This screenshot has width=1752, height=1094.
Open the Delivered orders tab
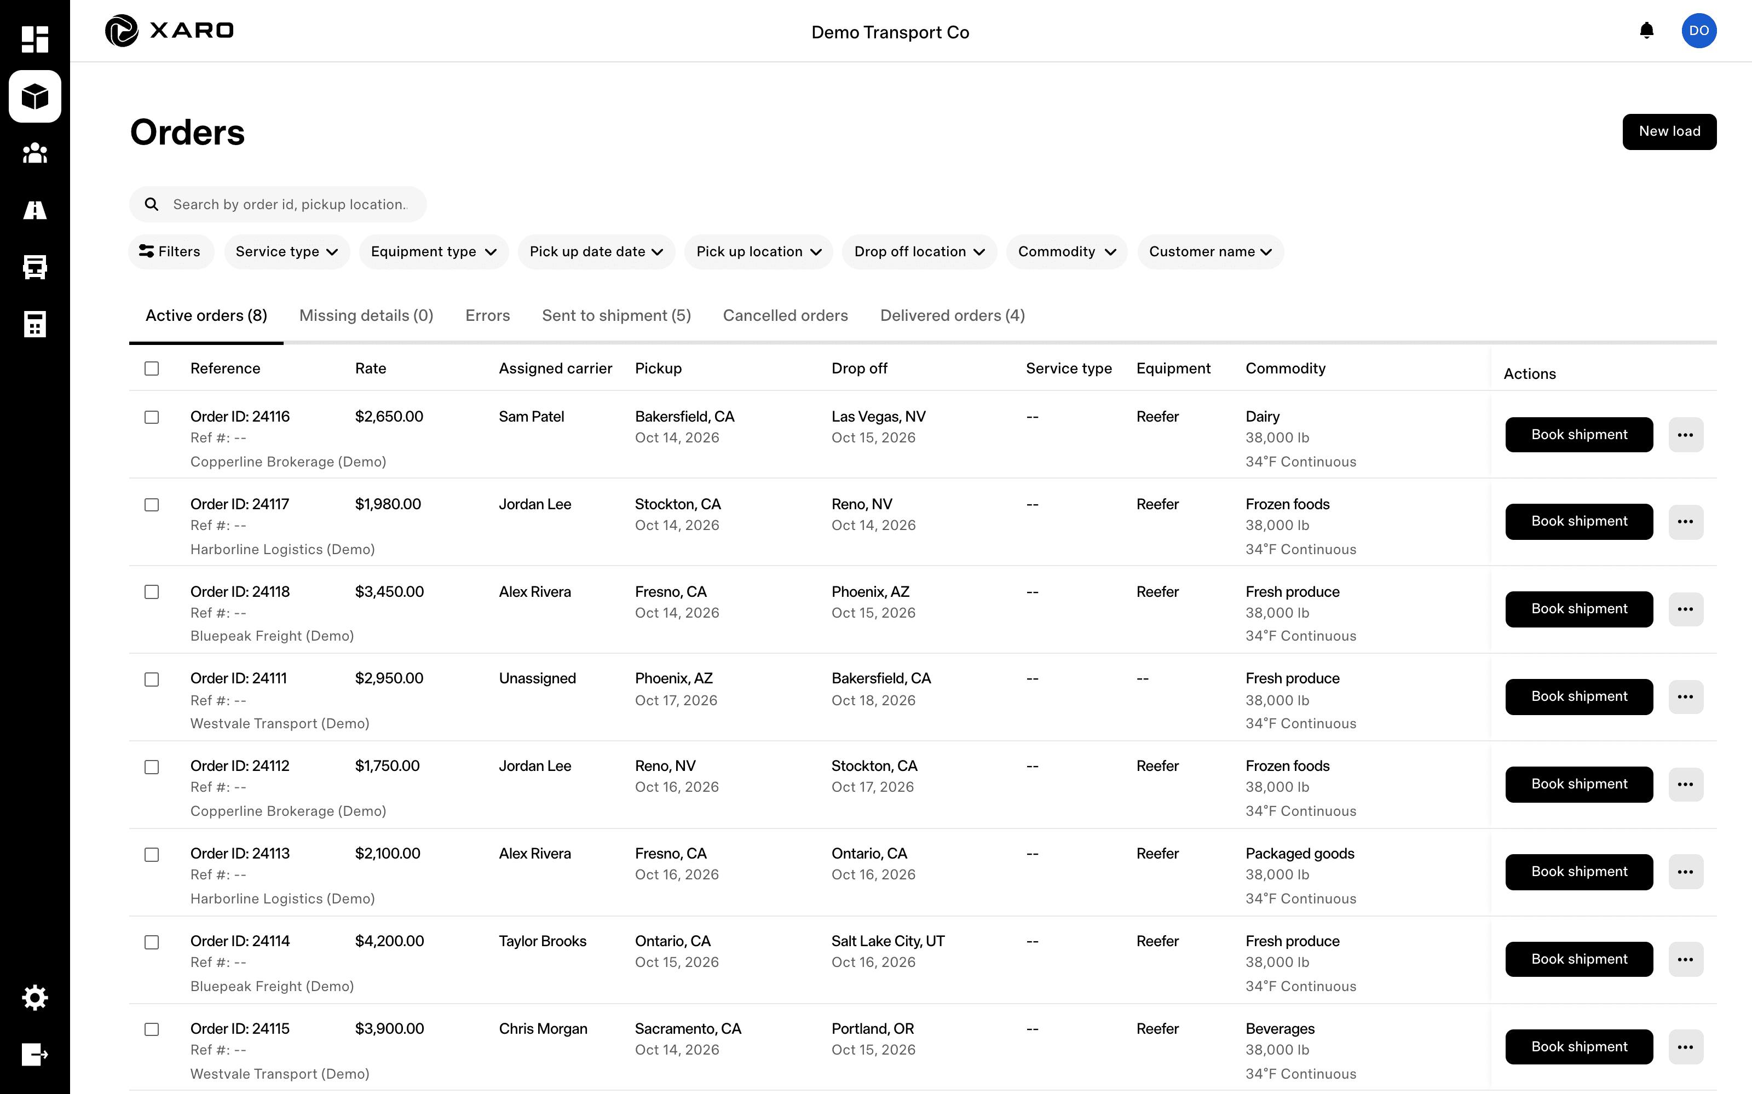pyautogui.click(x=952, y=315)
